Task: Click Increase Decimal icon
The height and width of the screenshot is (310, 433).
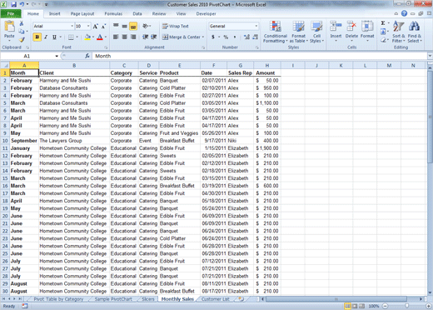Action: pos(246,37)
